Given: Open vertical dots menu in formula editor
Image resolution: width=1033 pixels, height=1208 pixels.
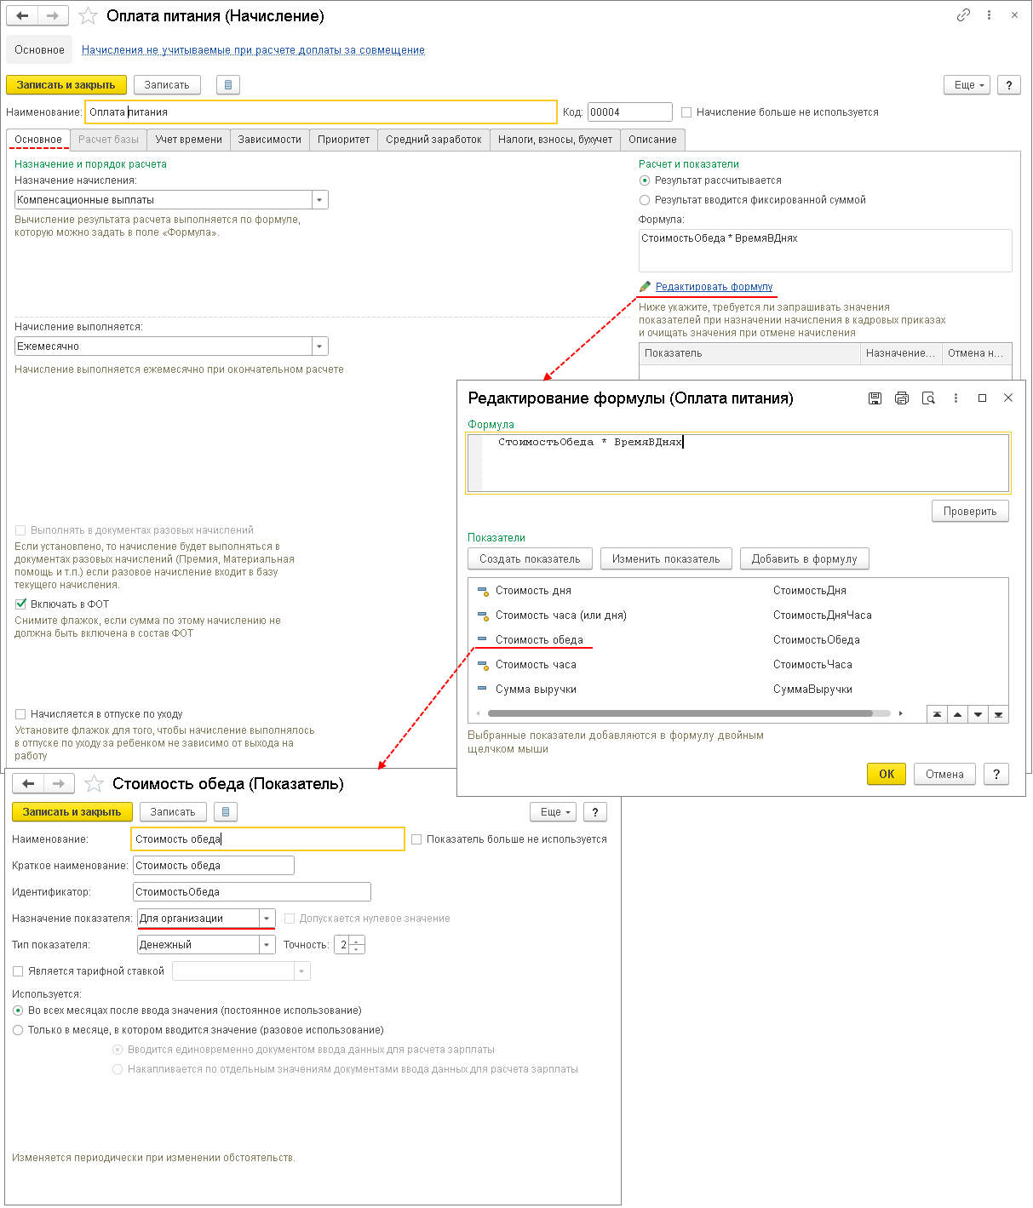Looking at the screenshot, I should coord(956,398).
